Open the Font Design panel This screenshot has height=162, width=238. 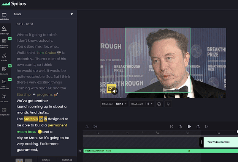[x=4, y=29]
